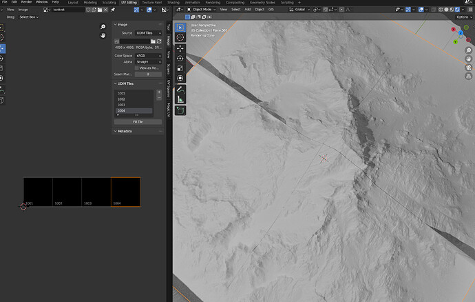
Task: Click the pan hand icon in image editor
Action: [103, 36]
